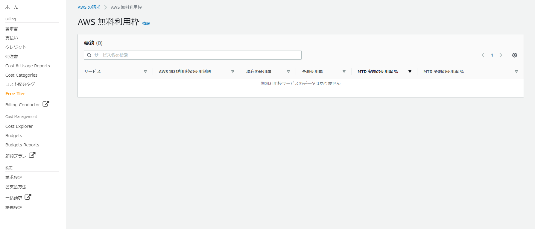The height and width of the screenshot is (229, 535).
Task: Select Budgets in the sidebar
Action: [14, 136]
